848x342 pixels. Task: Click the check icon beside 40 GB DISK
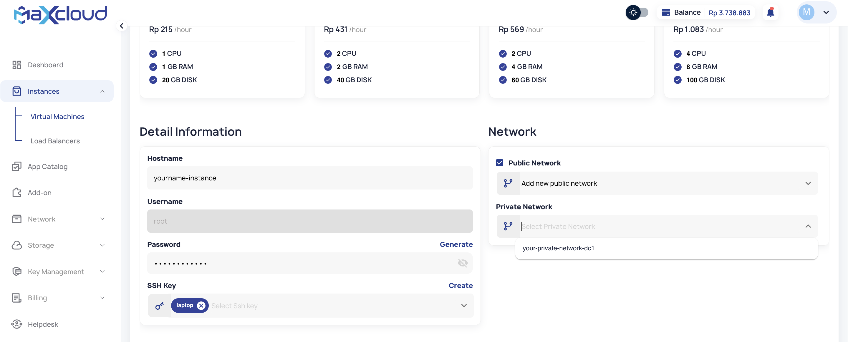click(328, 80)
